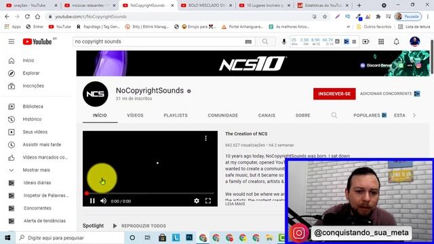Open the Create video camera icon
434x244 pixels.
[x=366, y=41]
